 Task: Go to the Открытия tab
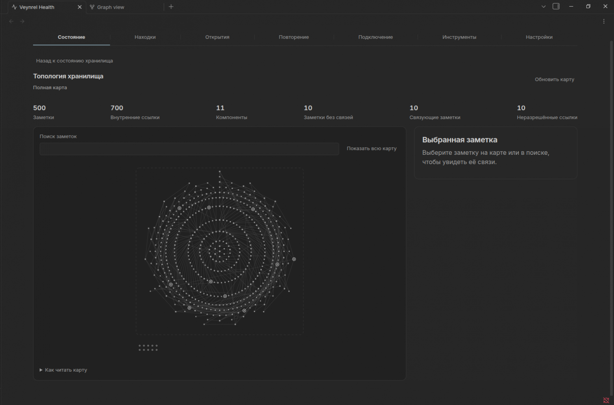(x=217, y=37)
